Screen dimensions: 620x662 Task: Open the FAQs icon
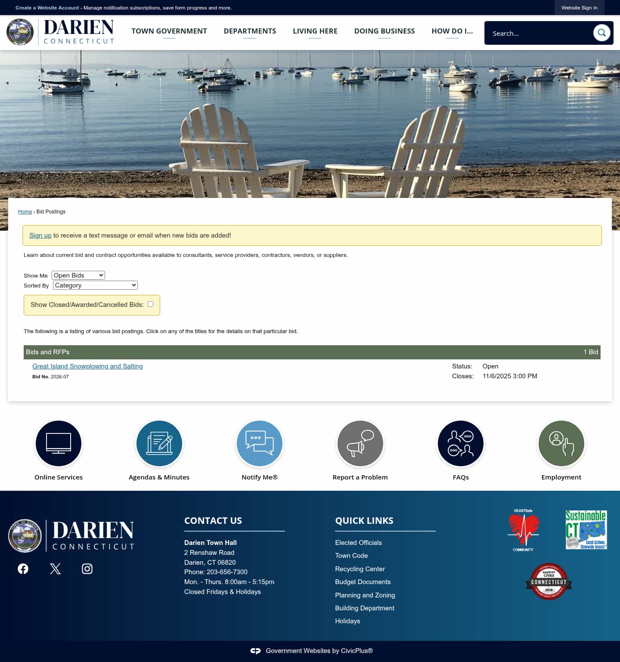click(461, 443)
